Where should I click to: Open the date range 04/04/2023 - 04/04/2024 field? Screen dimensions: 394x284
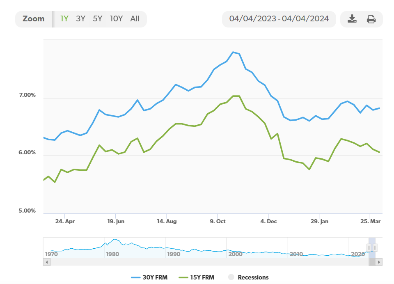coord(279,19)
